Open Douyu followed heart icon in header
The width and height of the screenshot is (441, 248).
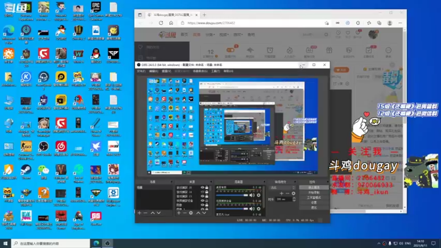point(348,33)
